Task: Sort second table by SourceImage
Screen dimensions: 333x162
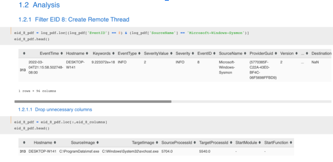Action: (98, 143)
